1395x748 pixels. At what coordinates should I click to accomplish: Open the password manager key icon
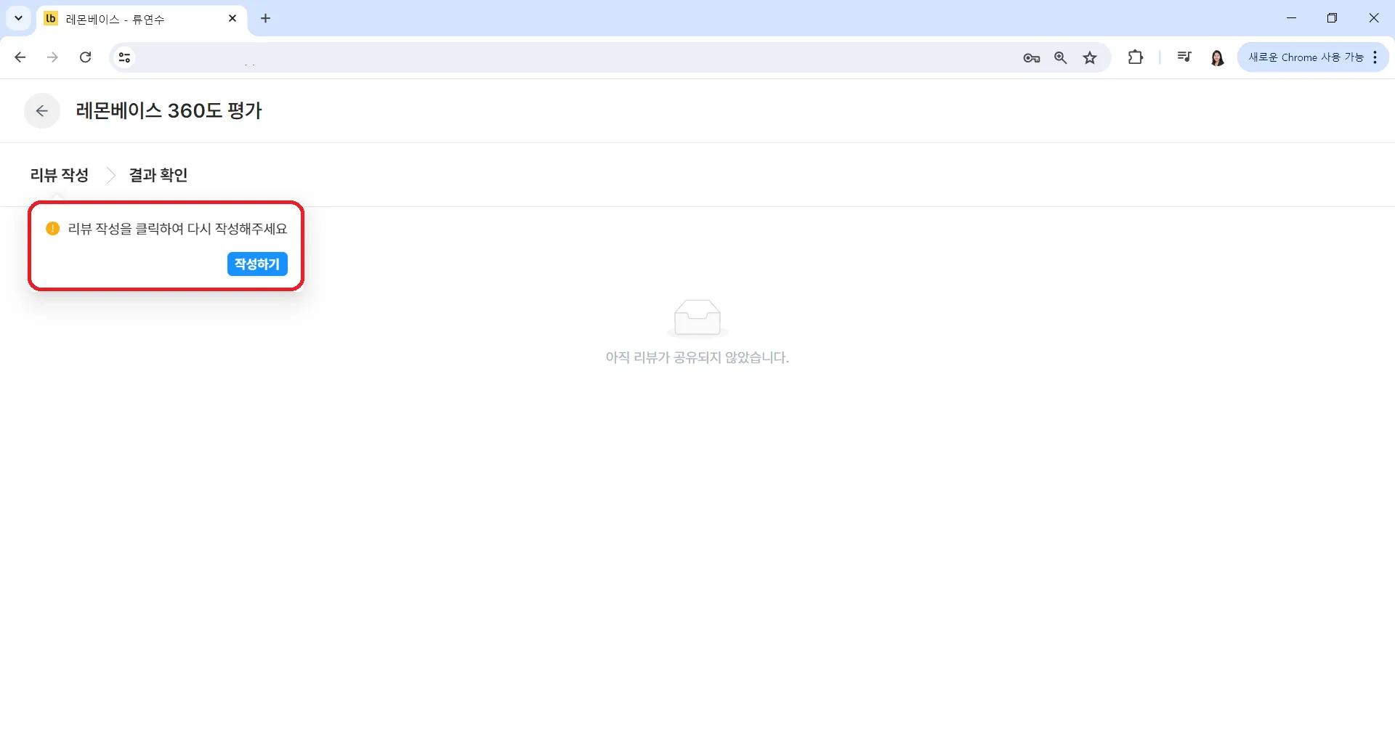[1031, 58]
